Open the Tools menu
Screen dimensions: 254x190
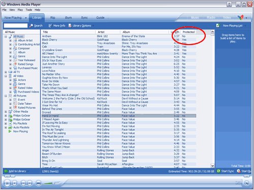click(29, 10)
